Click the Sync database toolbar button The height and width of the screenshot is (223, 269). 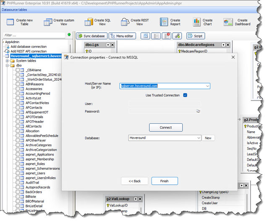point(92,36)
